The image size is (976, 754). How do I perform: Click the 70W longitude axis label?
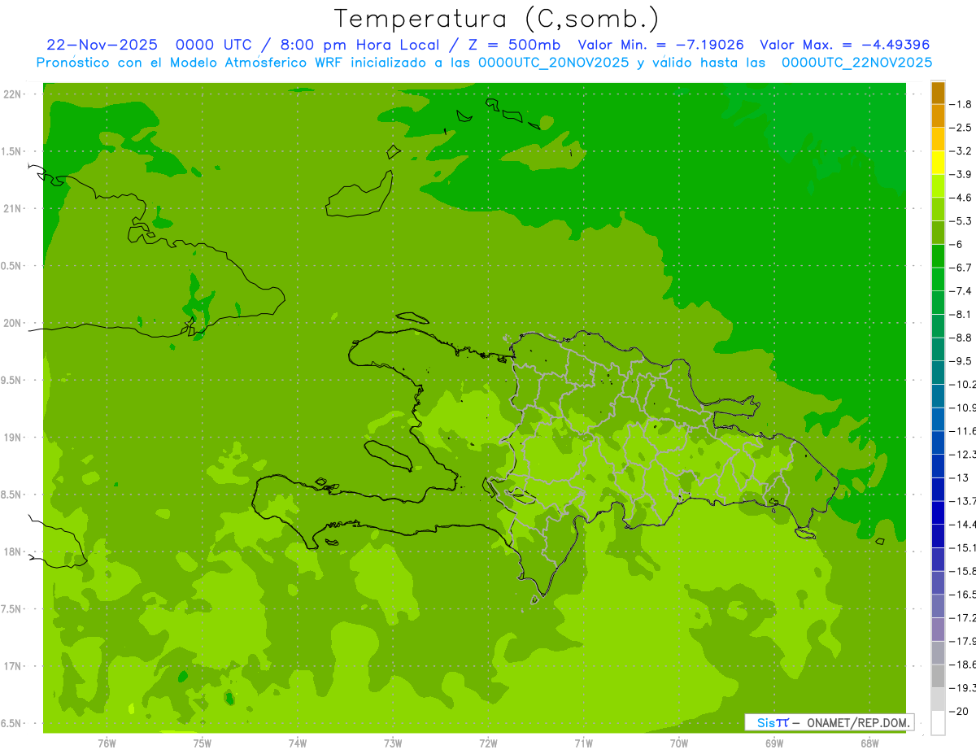coord(679,743)
